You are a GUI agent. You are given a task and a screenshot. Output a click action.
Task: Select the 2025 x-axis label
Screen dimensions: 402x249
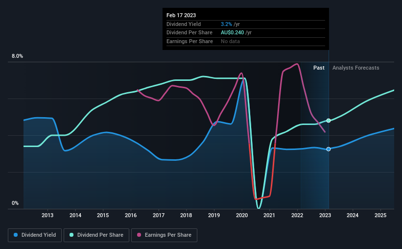tap(380, 215)
